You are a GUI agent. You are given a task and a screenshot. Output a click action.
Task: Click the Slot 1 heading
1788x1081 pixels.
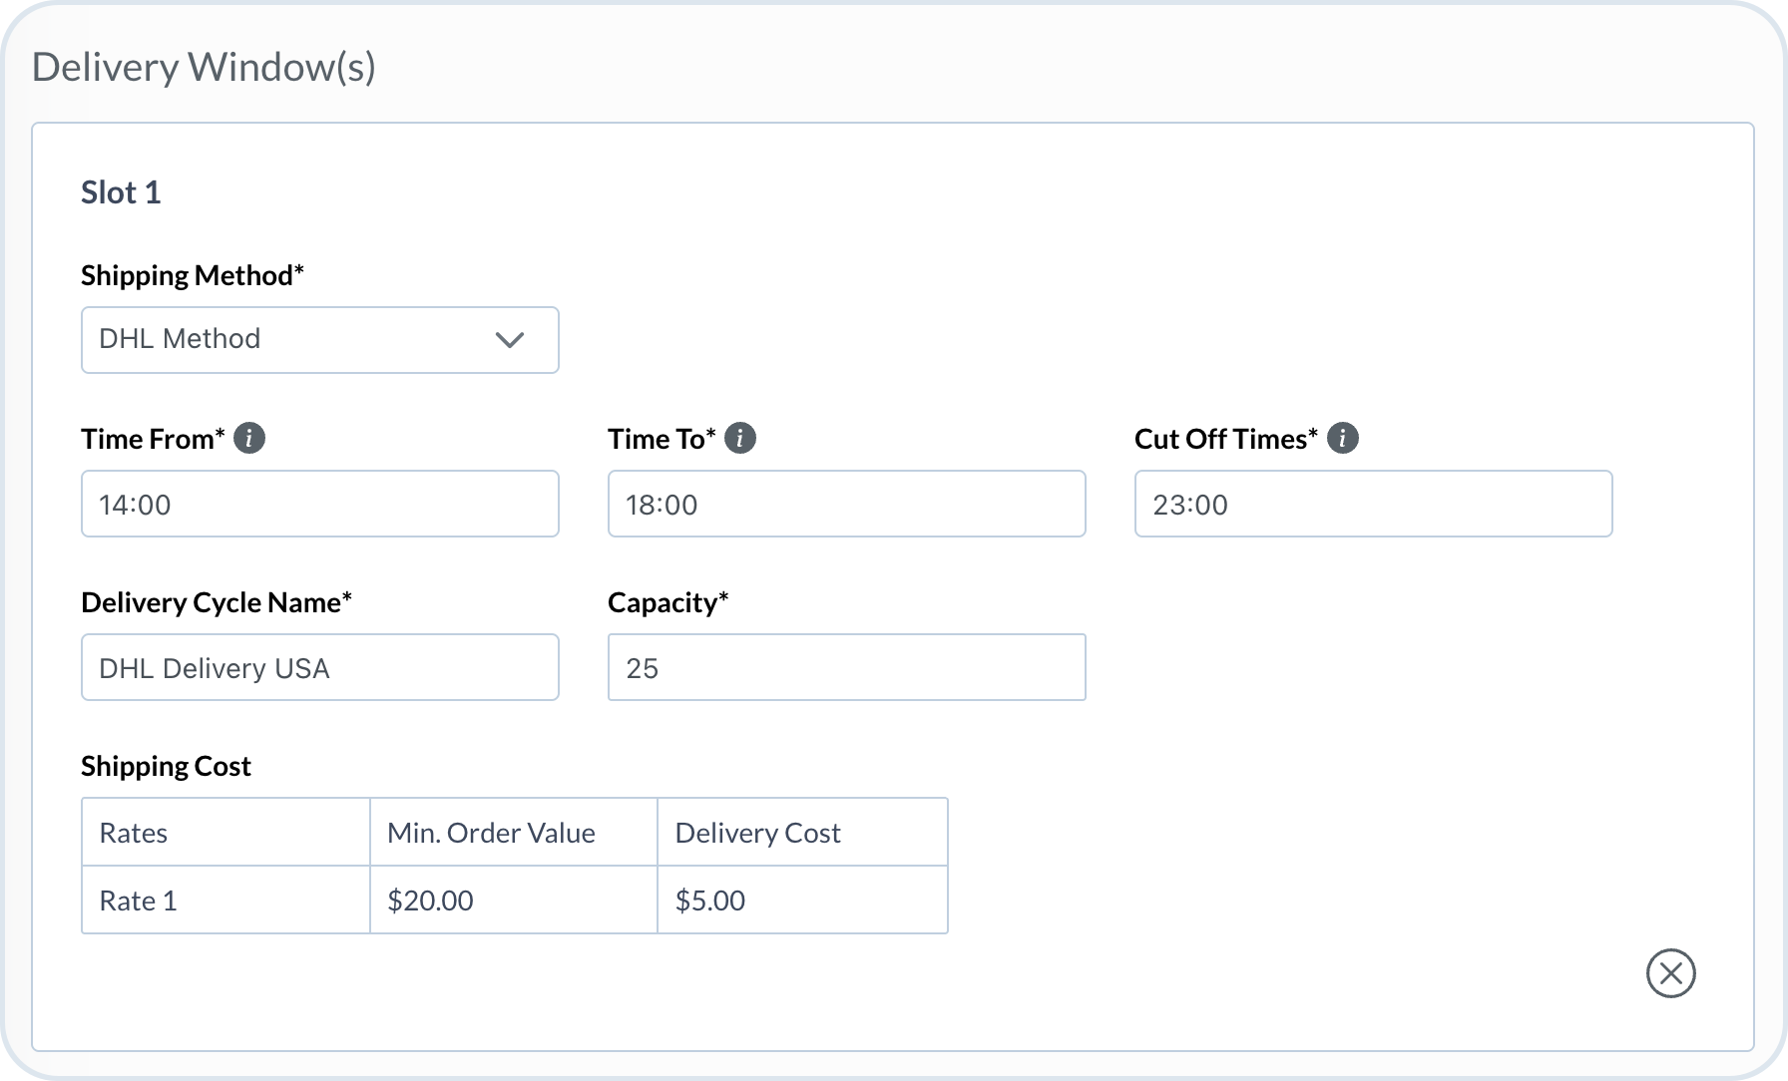pyautogui.click(x=121, y=192)
